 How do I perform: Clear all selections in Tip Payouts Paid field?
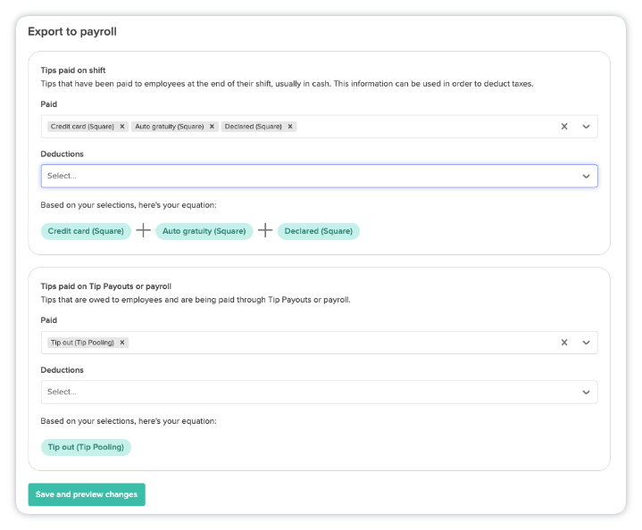click(564, 343)
